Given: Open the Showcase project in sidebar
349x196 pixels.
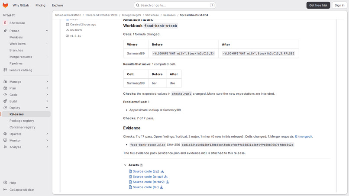Looking at the screenshot, I should (x=17, y=23).
